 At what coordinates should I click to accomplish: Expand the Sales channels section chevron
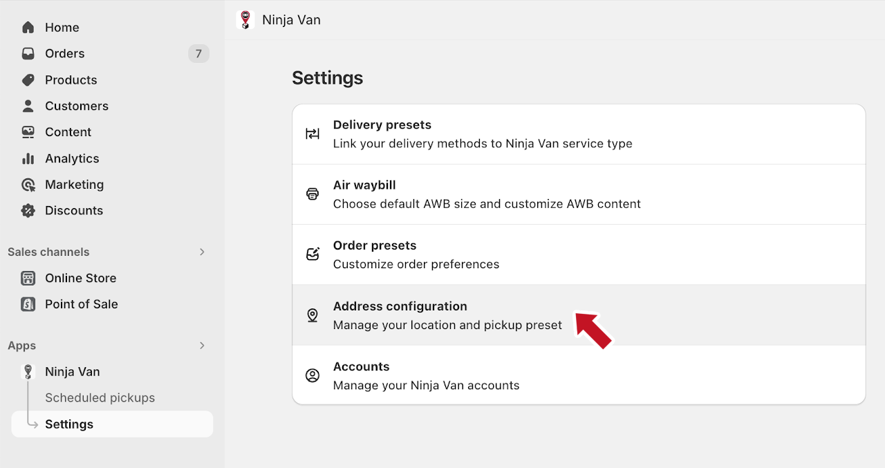point(202,252)
